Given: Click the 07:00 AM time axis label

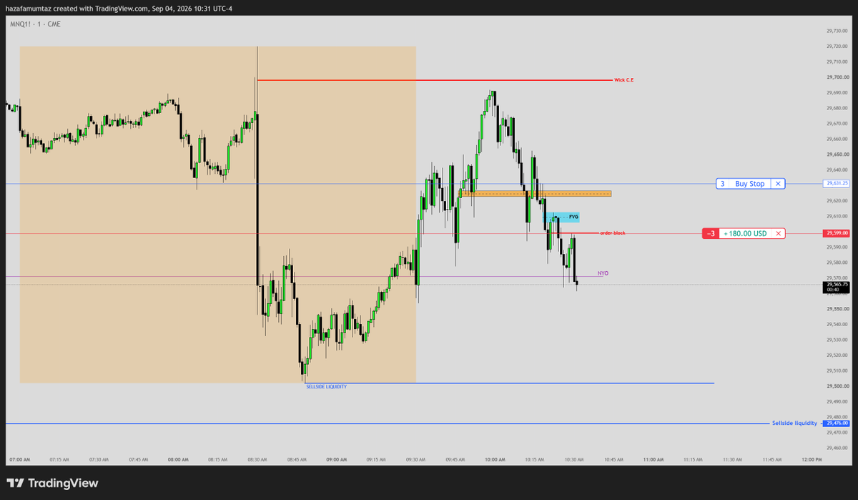Looking at the screenshot, I should click(x=20, y=459).
